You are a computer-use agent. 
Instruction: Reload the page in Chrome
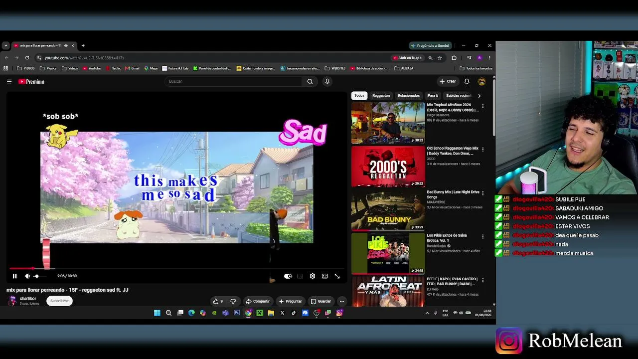[27, 58]
